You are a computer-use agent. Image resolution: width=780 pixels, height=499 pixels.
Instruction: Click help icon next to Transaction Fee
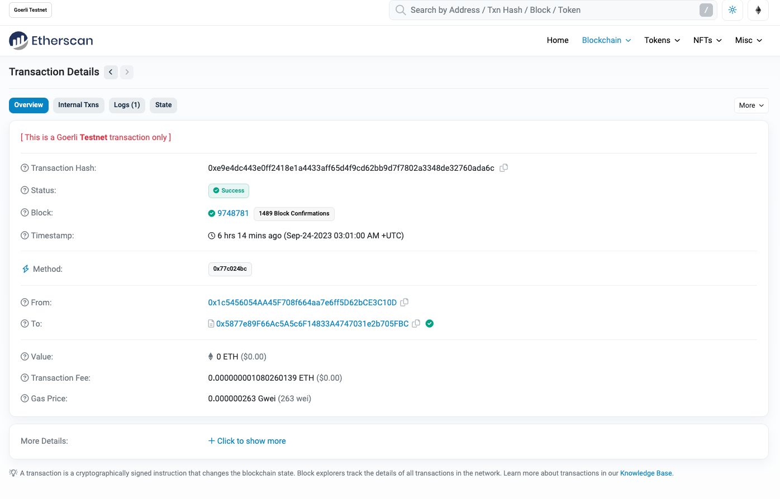point(25,378)
